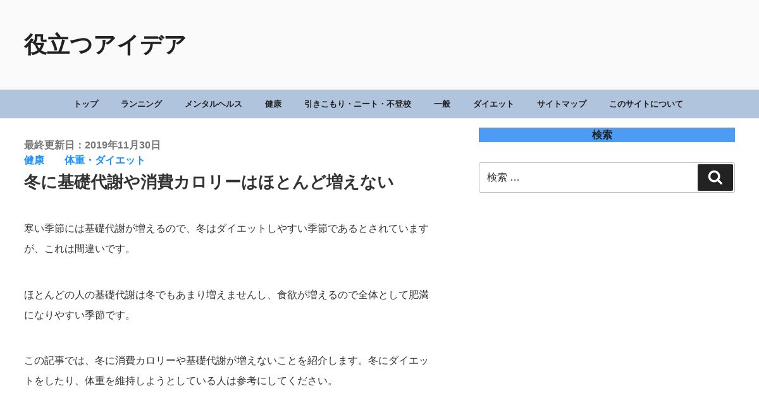Open 引きこもり・ニート・不登校 menu item

click(357, 104)
